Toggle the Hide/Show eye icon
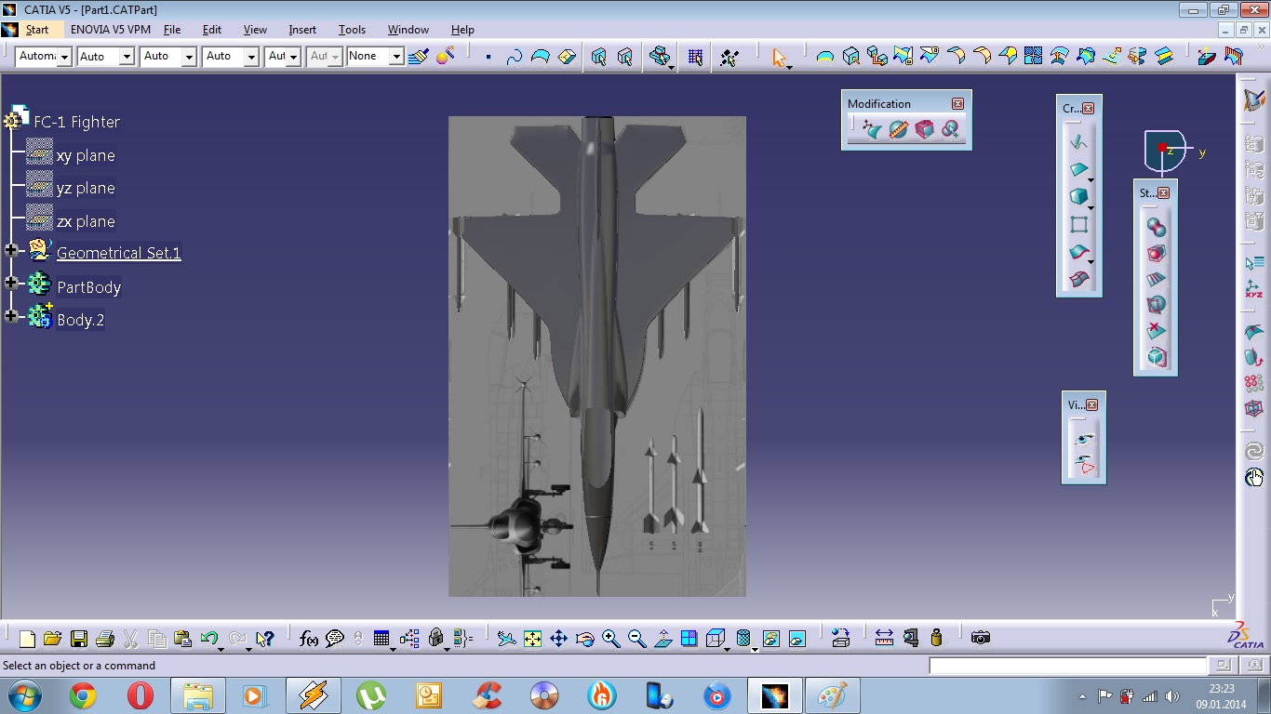This screenshot has width=1271, height=714. pyautogui.click(x=1083, y=438)
